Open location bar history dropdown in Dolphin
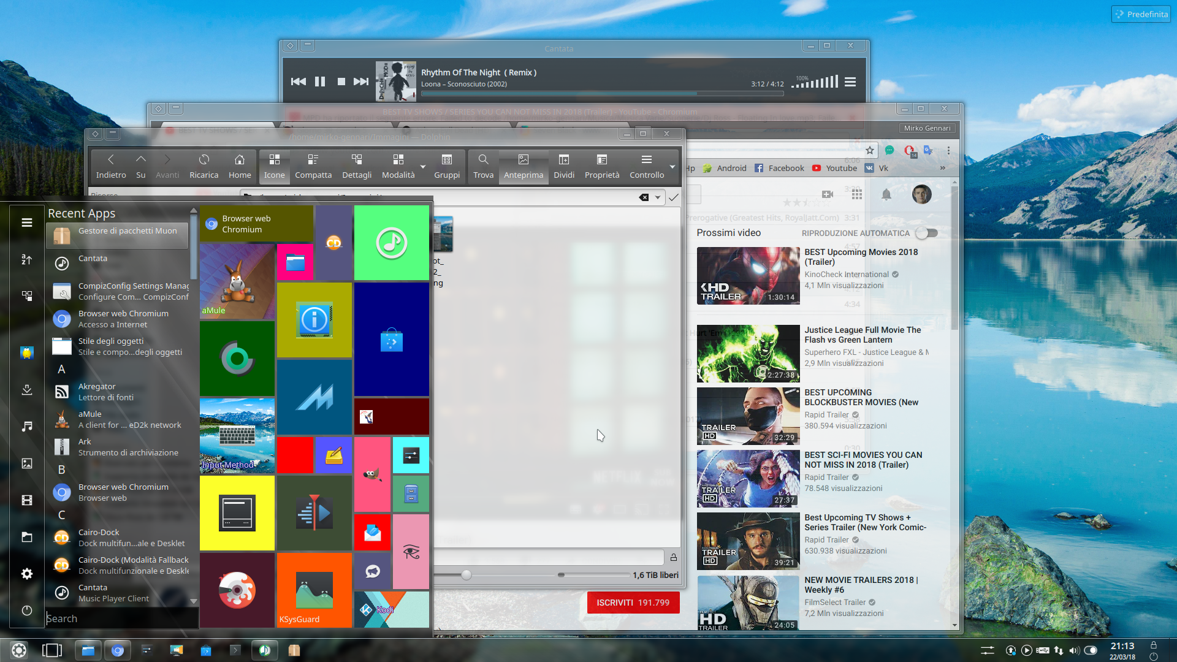This screenshot has height=662, width=1177. [658, 197]
